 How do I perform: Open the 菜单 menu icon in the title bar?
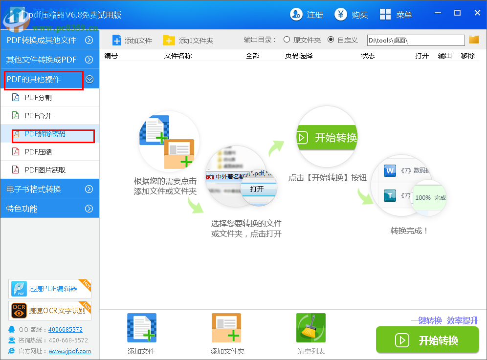pyautogui.click(x=385, y=15)
